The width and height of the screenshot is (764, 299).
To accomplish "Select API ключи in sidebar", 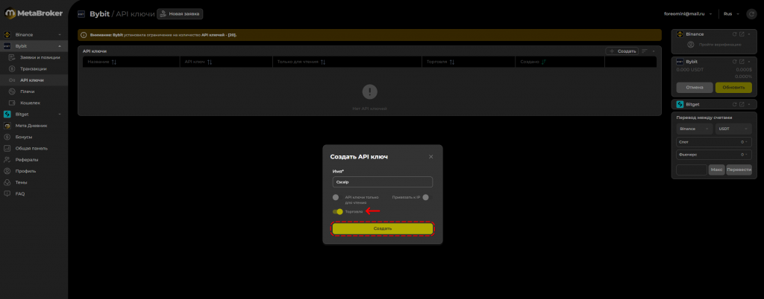I will [x=34, y=80].
